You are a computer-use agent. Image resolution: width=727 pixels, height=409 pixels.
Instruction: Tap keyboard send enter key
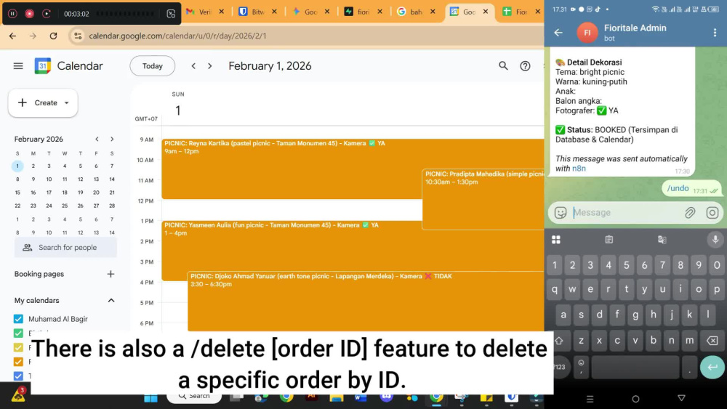[712, 368]
